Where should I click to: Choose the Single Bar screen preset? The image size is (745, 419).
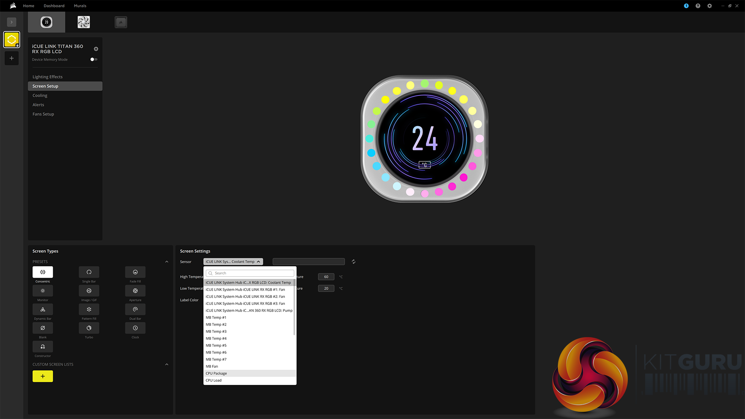coord(89,272)
